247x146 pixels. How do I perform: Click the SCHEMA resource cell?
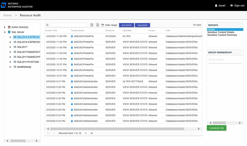pyautogui.click(x=110, y=36)
